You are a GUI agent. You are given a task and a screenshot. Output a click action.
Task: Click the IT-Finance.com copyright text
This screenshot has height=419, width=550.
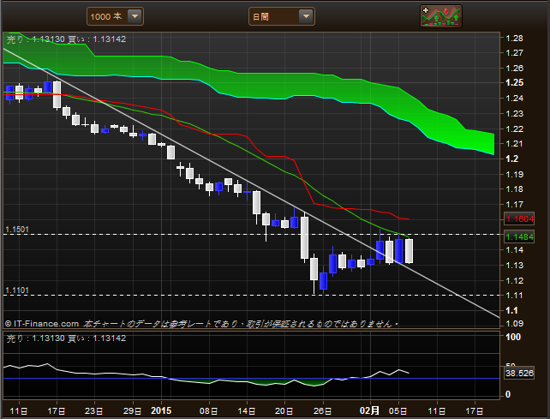click(x=42, y=324)
